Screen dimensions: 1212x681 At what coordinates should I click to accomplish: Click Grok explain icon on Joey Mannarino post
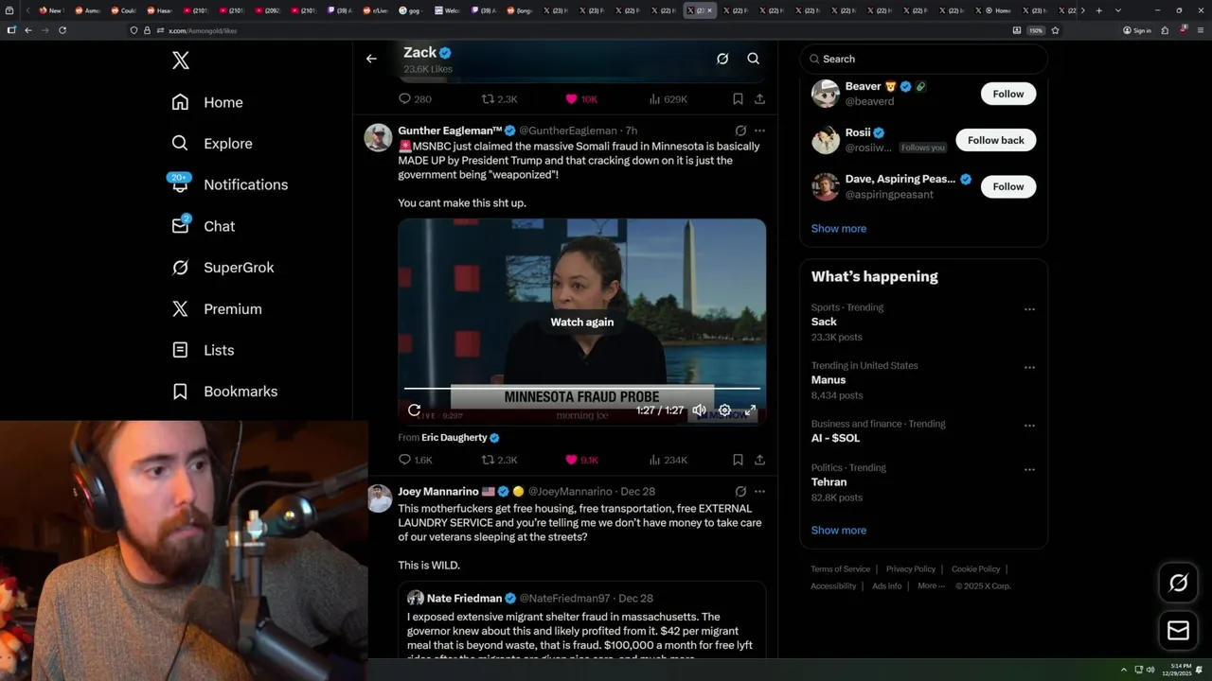[740, 492]
